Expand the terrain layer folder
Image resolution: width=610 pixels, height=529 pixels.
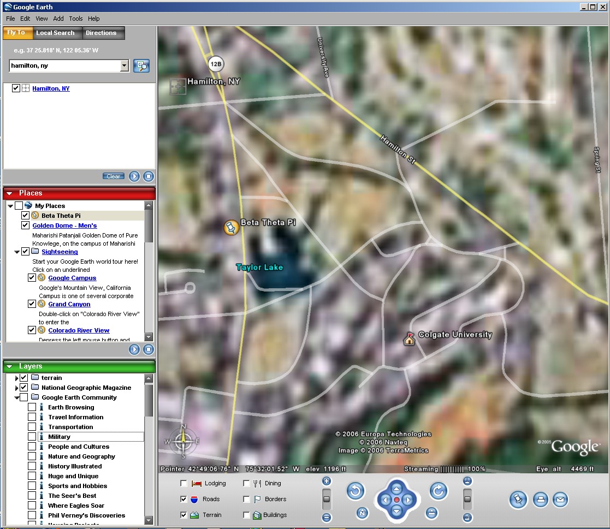point(17,378)
